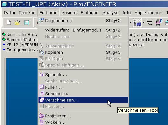Click the wrapped lines arrow toolbar icon

point(150,23)
